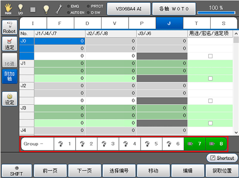The height and width of the screenshot is (178, 239).
Task: Click the 用途/宏名/选定项 column header
Action: [x=210, y=33]
